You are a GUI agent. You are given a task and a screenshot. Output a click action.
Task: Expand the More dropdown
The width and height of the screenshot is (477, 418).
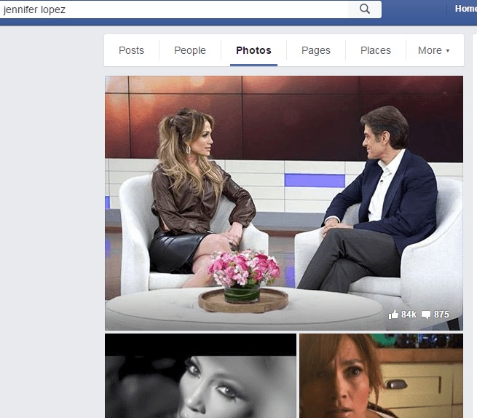[x=433, y=50]
